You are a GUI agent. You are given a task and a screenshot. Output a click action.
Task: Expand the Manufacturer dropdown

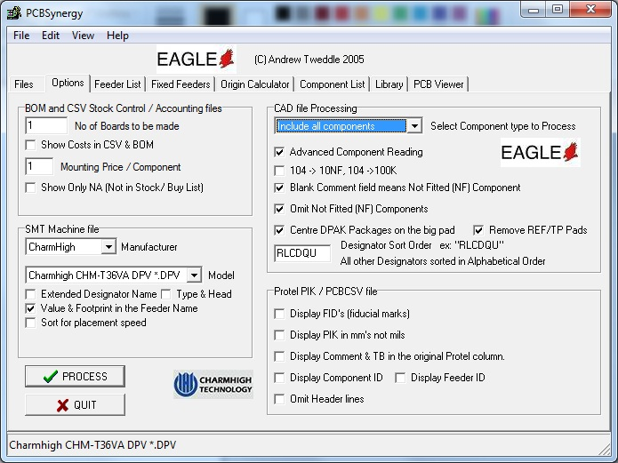[108, 247]
